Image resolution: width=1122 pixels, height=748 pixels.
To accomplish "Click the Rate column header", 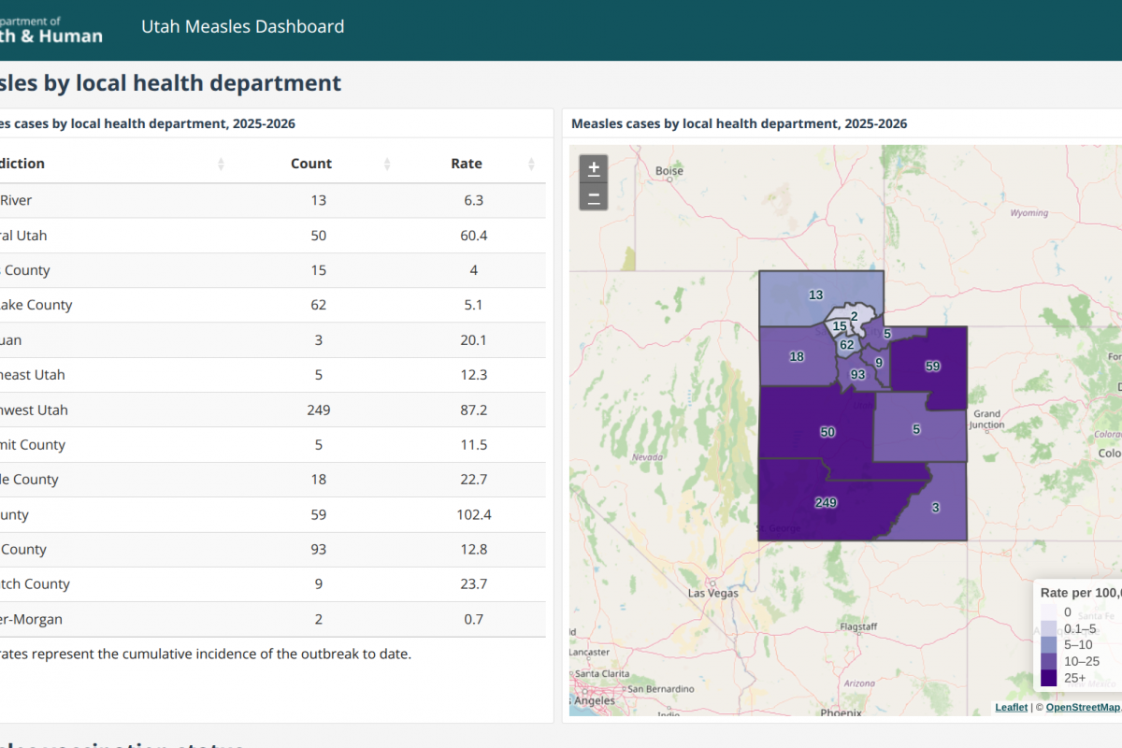I will [x=467, y=164].
